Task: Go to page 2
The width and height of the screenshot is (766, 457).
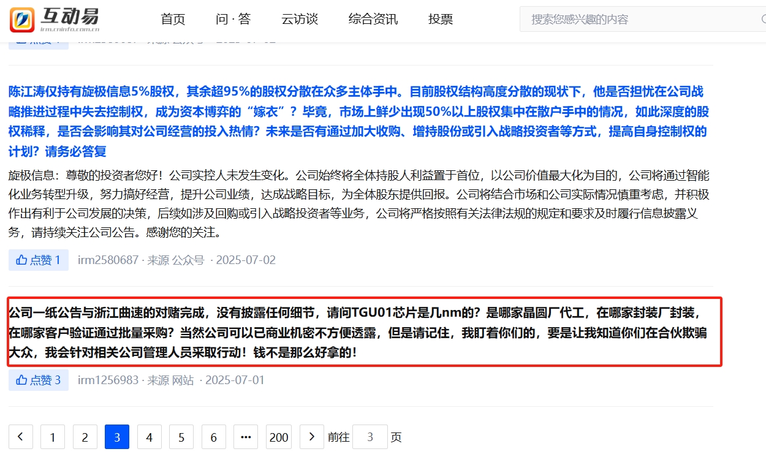Action: point(85,437)
